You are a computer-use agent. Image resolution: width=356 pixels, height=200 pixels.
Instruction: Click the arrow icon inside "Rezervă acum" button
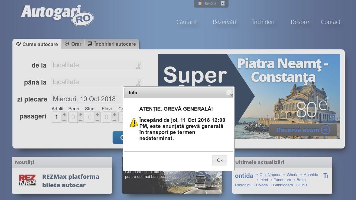tap(325, 130)
